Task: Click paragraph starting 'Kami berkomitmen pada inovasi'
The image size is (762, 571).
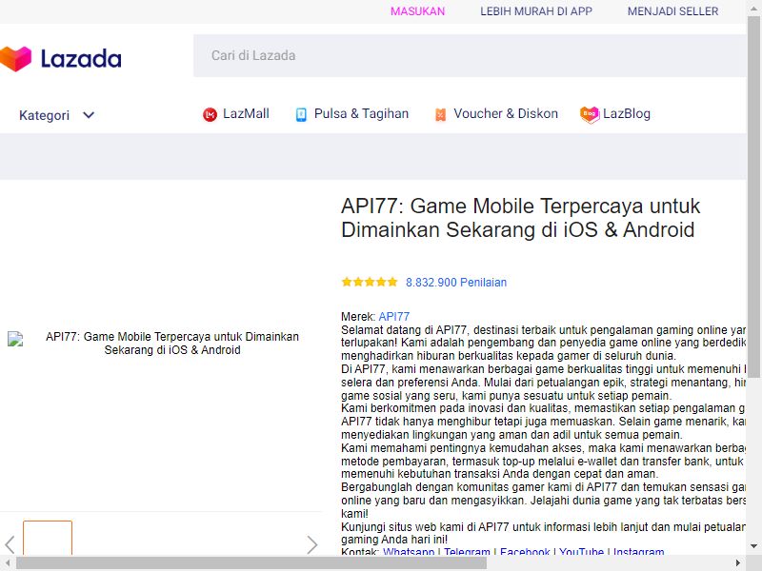Action: (x=543, y=421)
